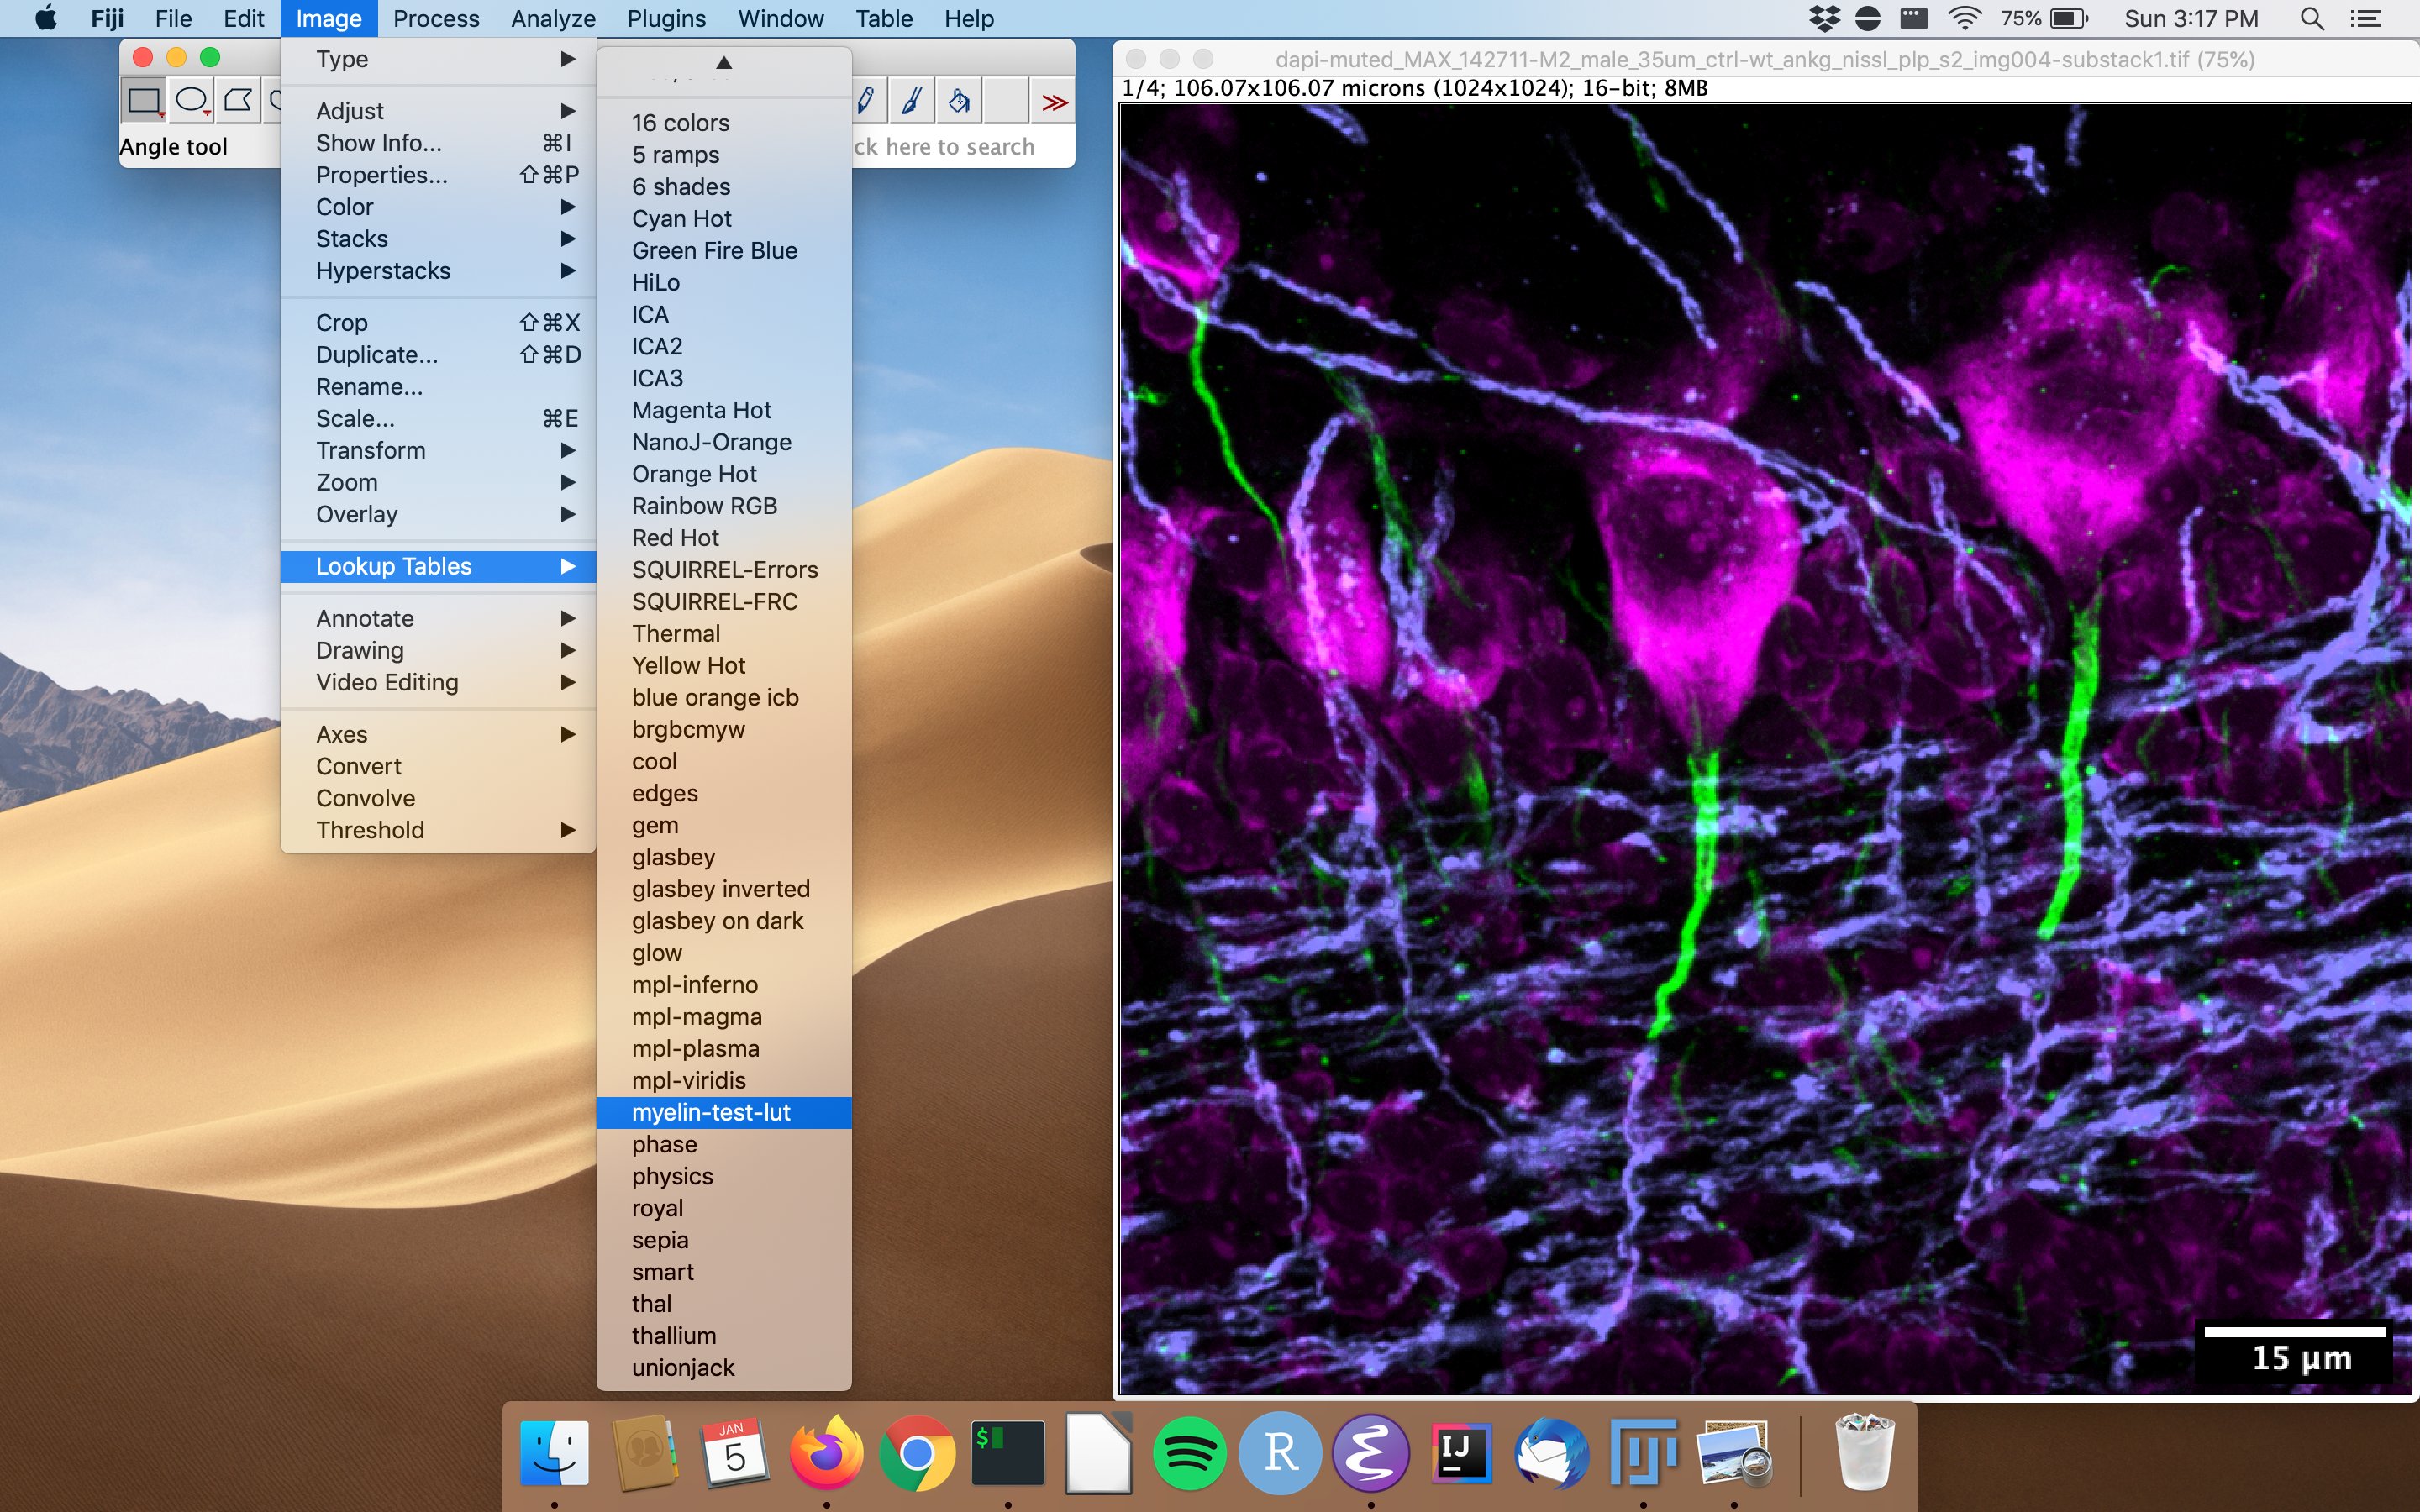
Task: Select the Rainbow RGB lookup table
Action: [706, 505]
